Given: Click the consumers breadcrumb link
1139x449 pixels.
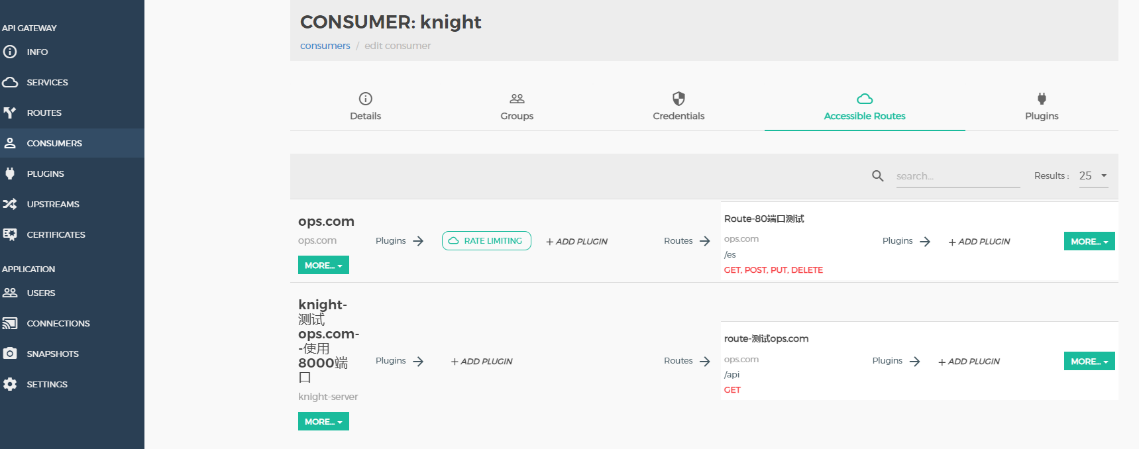Looking at the screenshot, I should [325, 46].
